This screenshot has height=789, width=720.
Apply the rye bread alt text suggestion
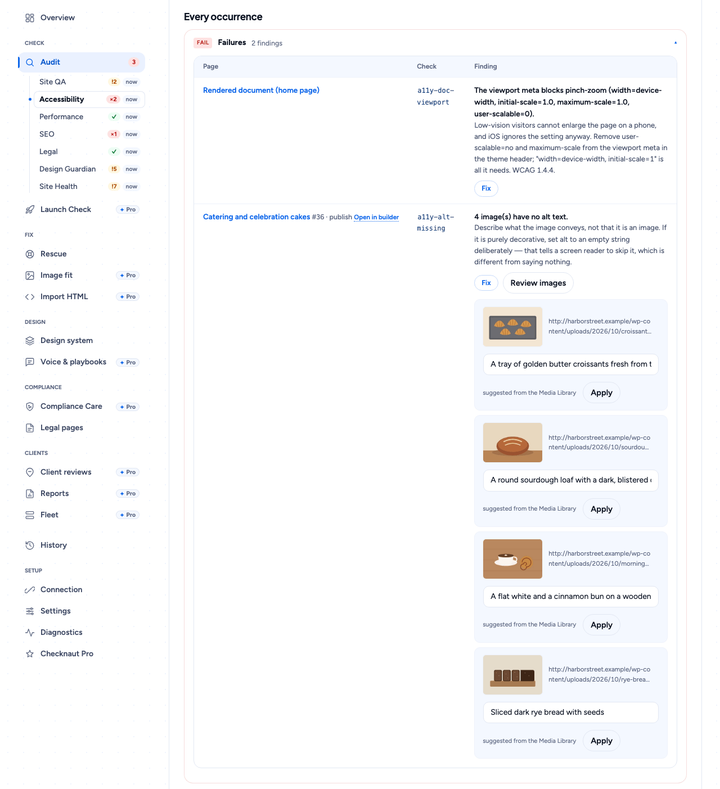[x=601, y=741]
